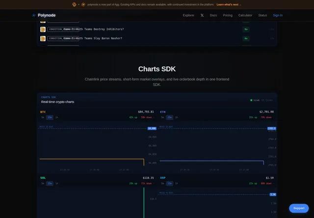Click the Polynode logo in the navbar
314x218 pixels.
44,15
